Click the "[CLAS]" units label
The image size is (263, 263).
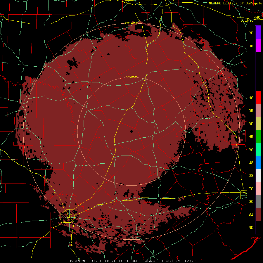pyautogui.click(x=247, y=20)
